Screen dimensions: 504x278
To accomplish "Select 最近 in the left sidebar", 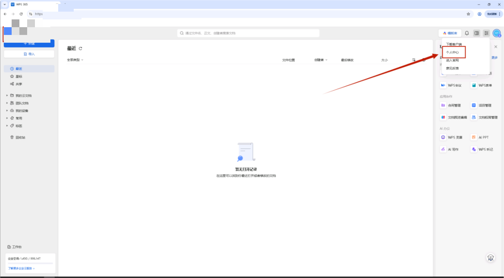I will click(29, 69).
